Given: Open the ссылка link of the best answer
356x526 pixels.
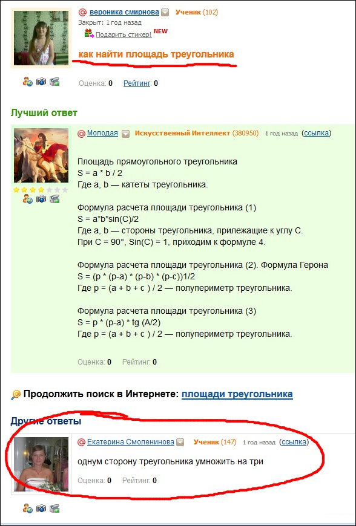Looking at the screenshot, I should 316,133.
